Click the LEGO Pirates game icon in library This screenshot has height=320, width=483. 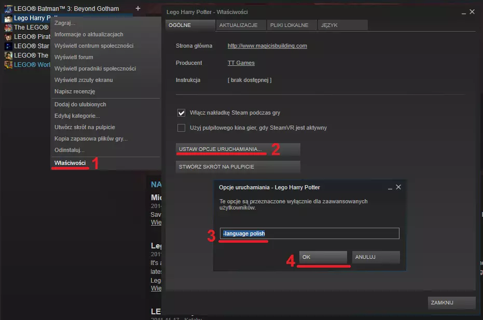coord(8,37)
